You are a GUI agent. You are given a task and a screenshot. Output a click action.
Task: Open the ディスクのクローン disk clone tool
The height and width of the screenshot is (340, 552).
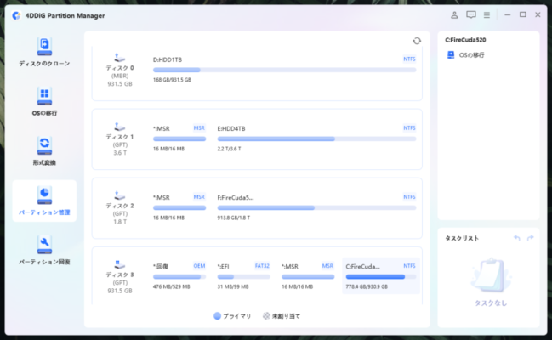pyautogui.click(x=44, y=52)
